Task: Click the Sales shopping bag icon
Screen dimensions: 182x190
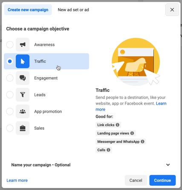Action: (x=23, y=128)
